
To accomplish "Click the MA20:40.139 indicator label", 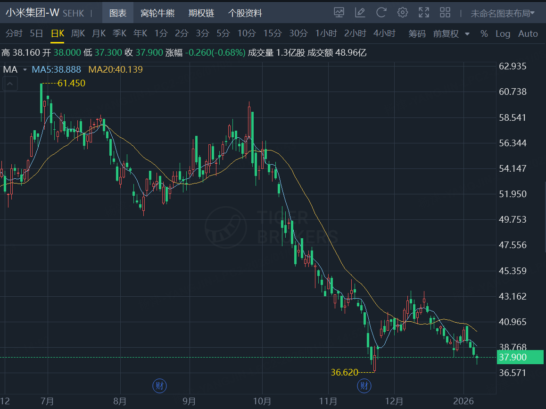I will [116, 69].
